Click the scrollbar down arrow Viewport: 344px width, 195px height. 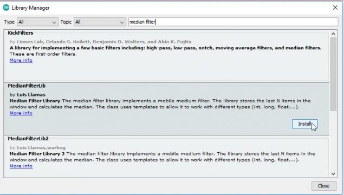[333, 174]
